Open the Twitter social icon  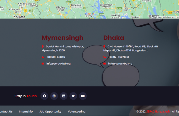[73, 96]
